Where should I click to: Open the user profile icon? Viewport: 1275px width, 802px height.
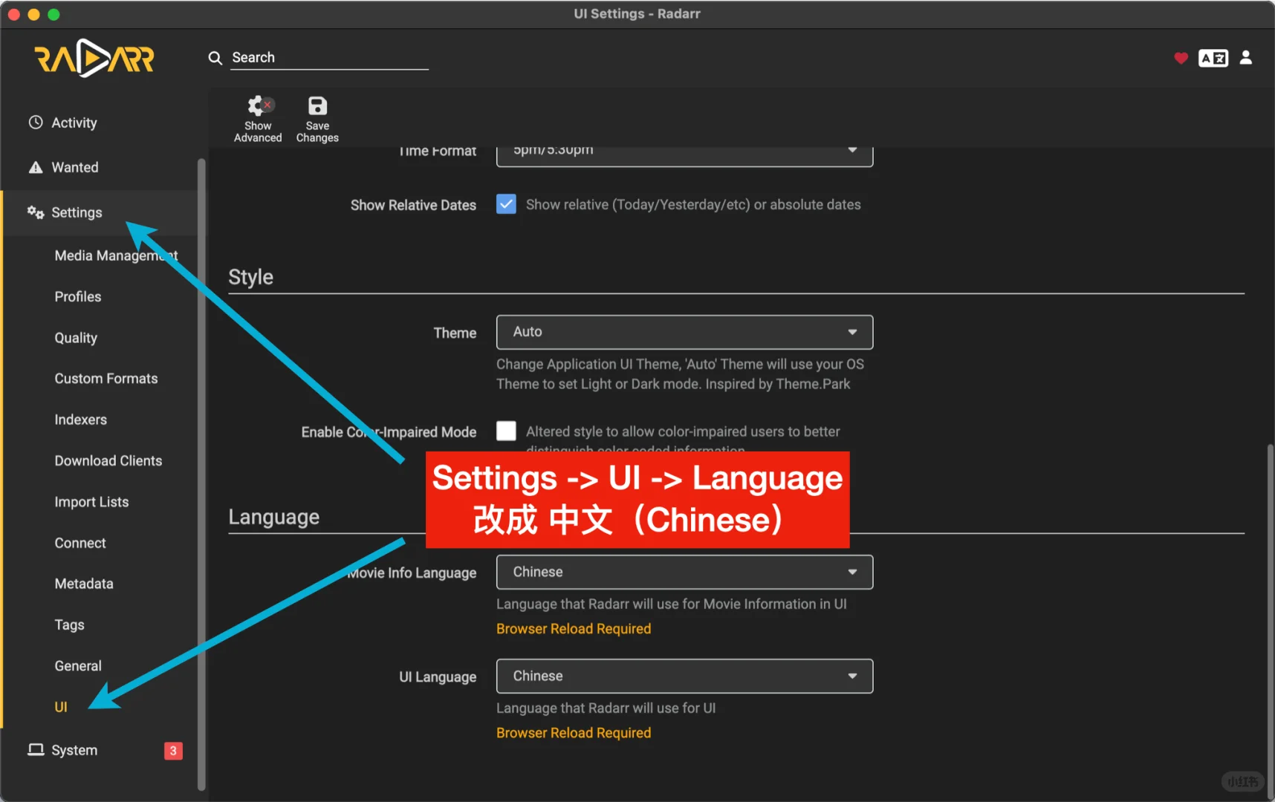point(1246,58)
